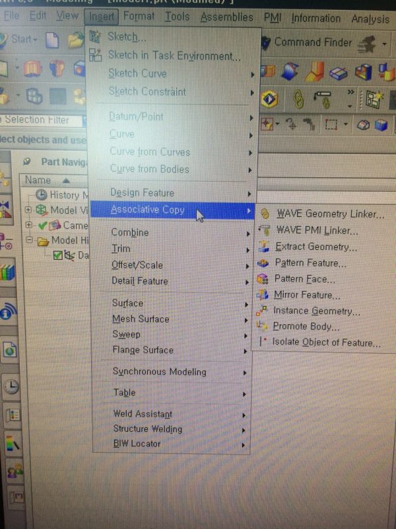Open Synchronous Modeling submenu

pos(172,372)
